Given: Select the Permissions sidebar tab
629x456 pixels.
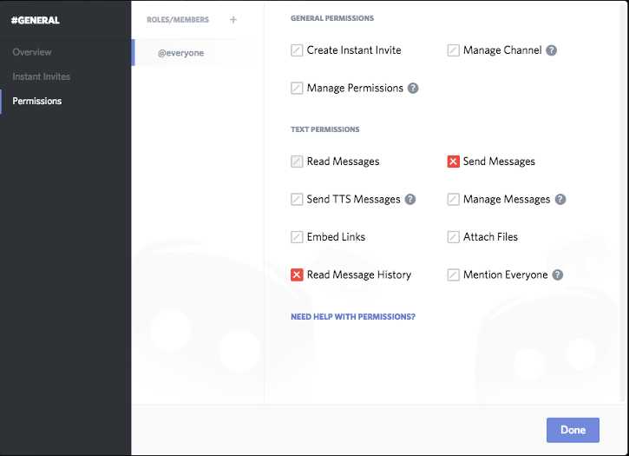Looking at the screenshot, I should [x=37, y=101].
